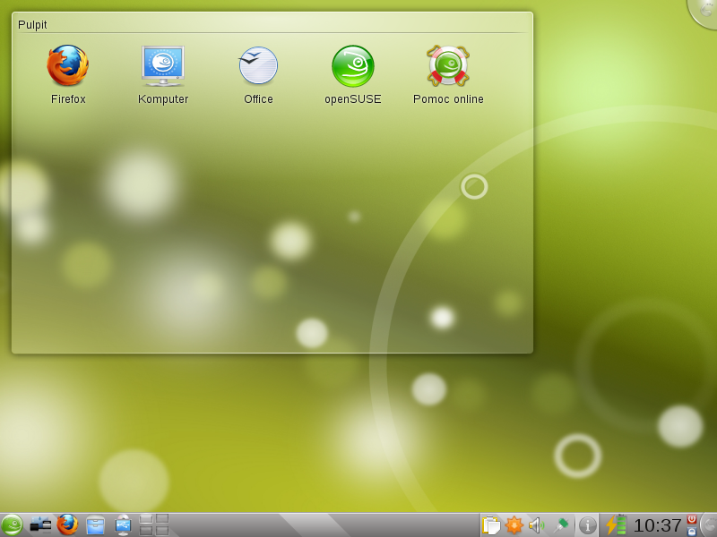Viewport: 717px width, 537px height.
Task: Click the red logout power button
Action: [692, 519]
